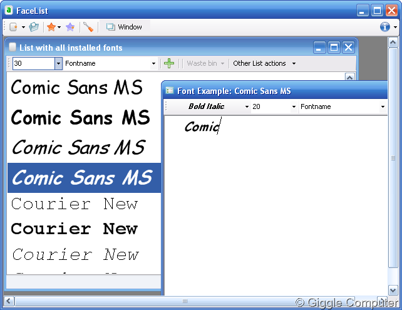
Task: Maximize the FaceList main window
Action: tap(377, 11)
